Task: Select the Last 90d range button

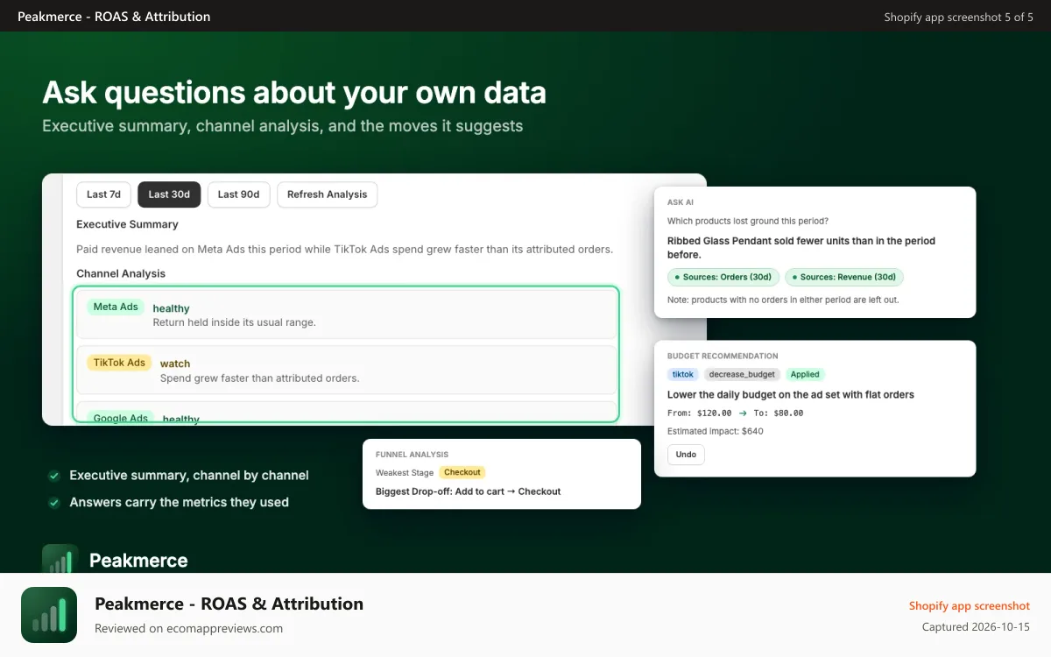Action: [x=238, y=194]
